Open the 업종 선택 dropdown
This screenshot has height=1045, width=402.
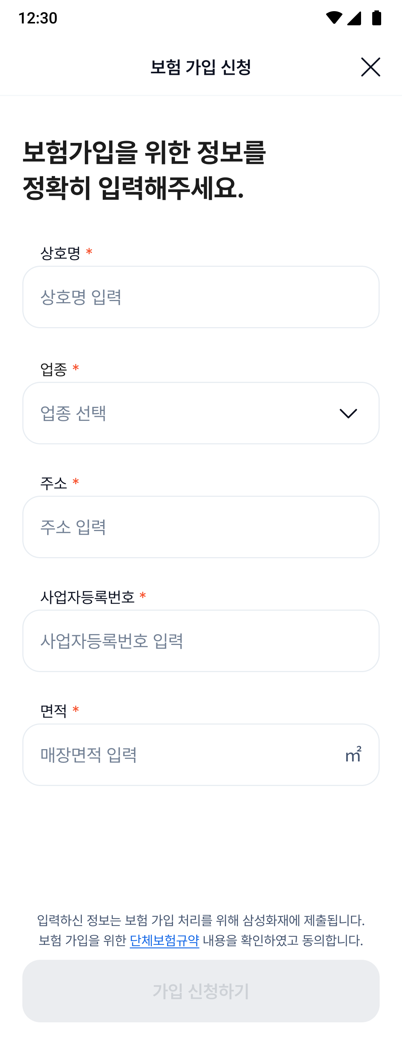201,413
